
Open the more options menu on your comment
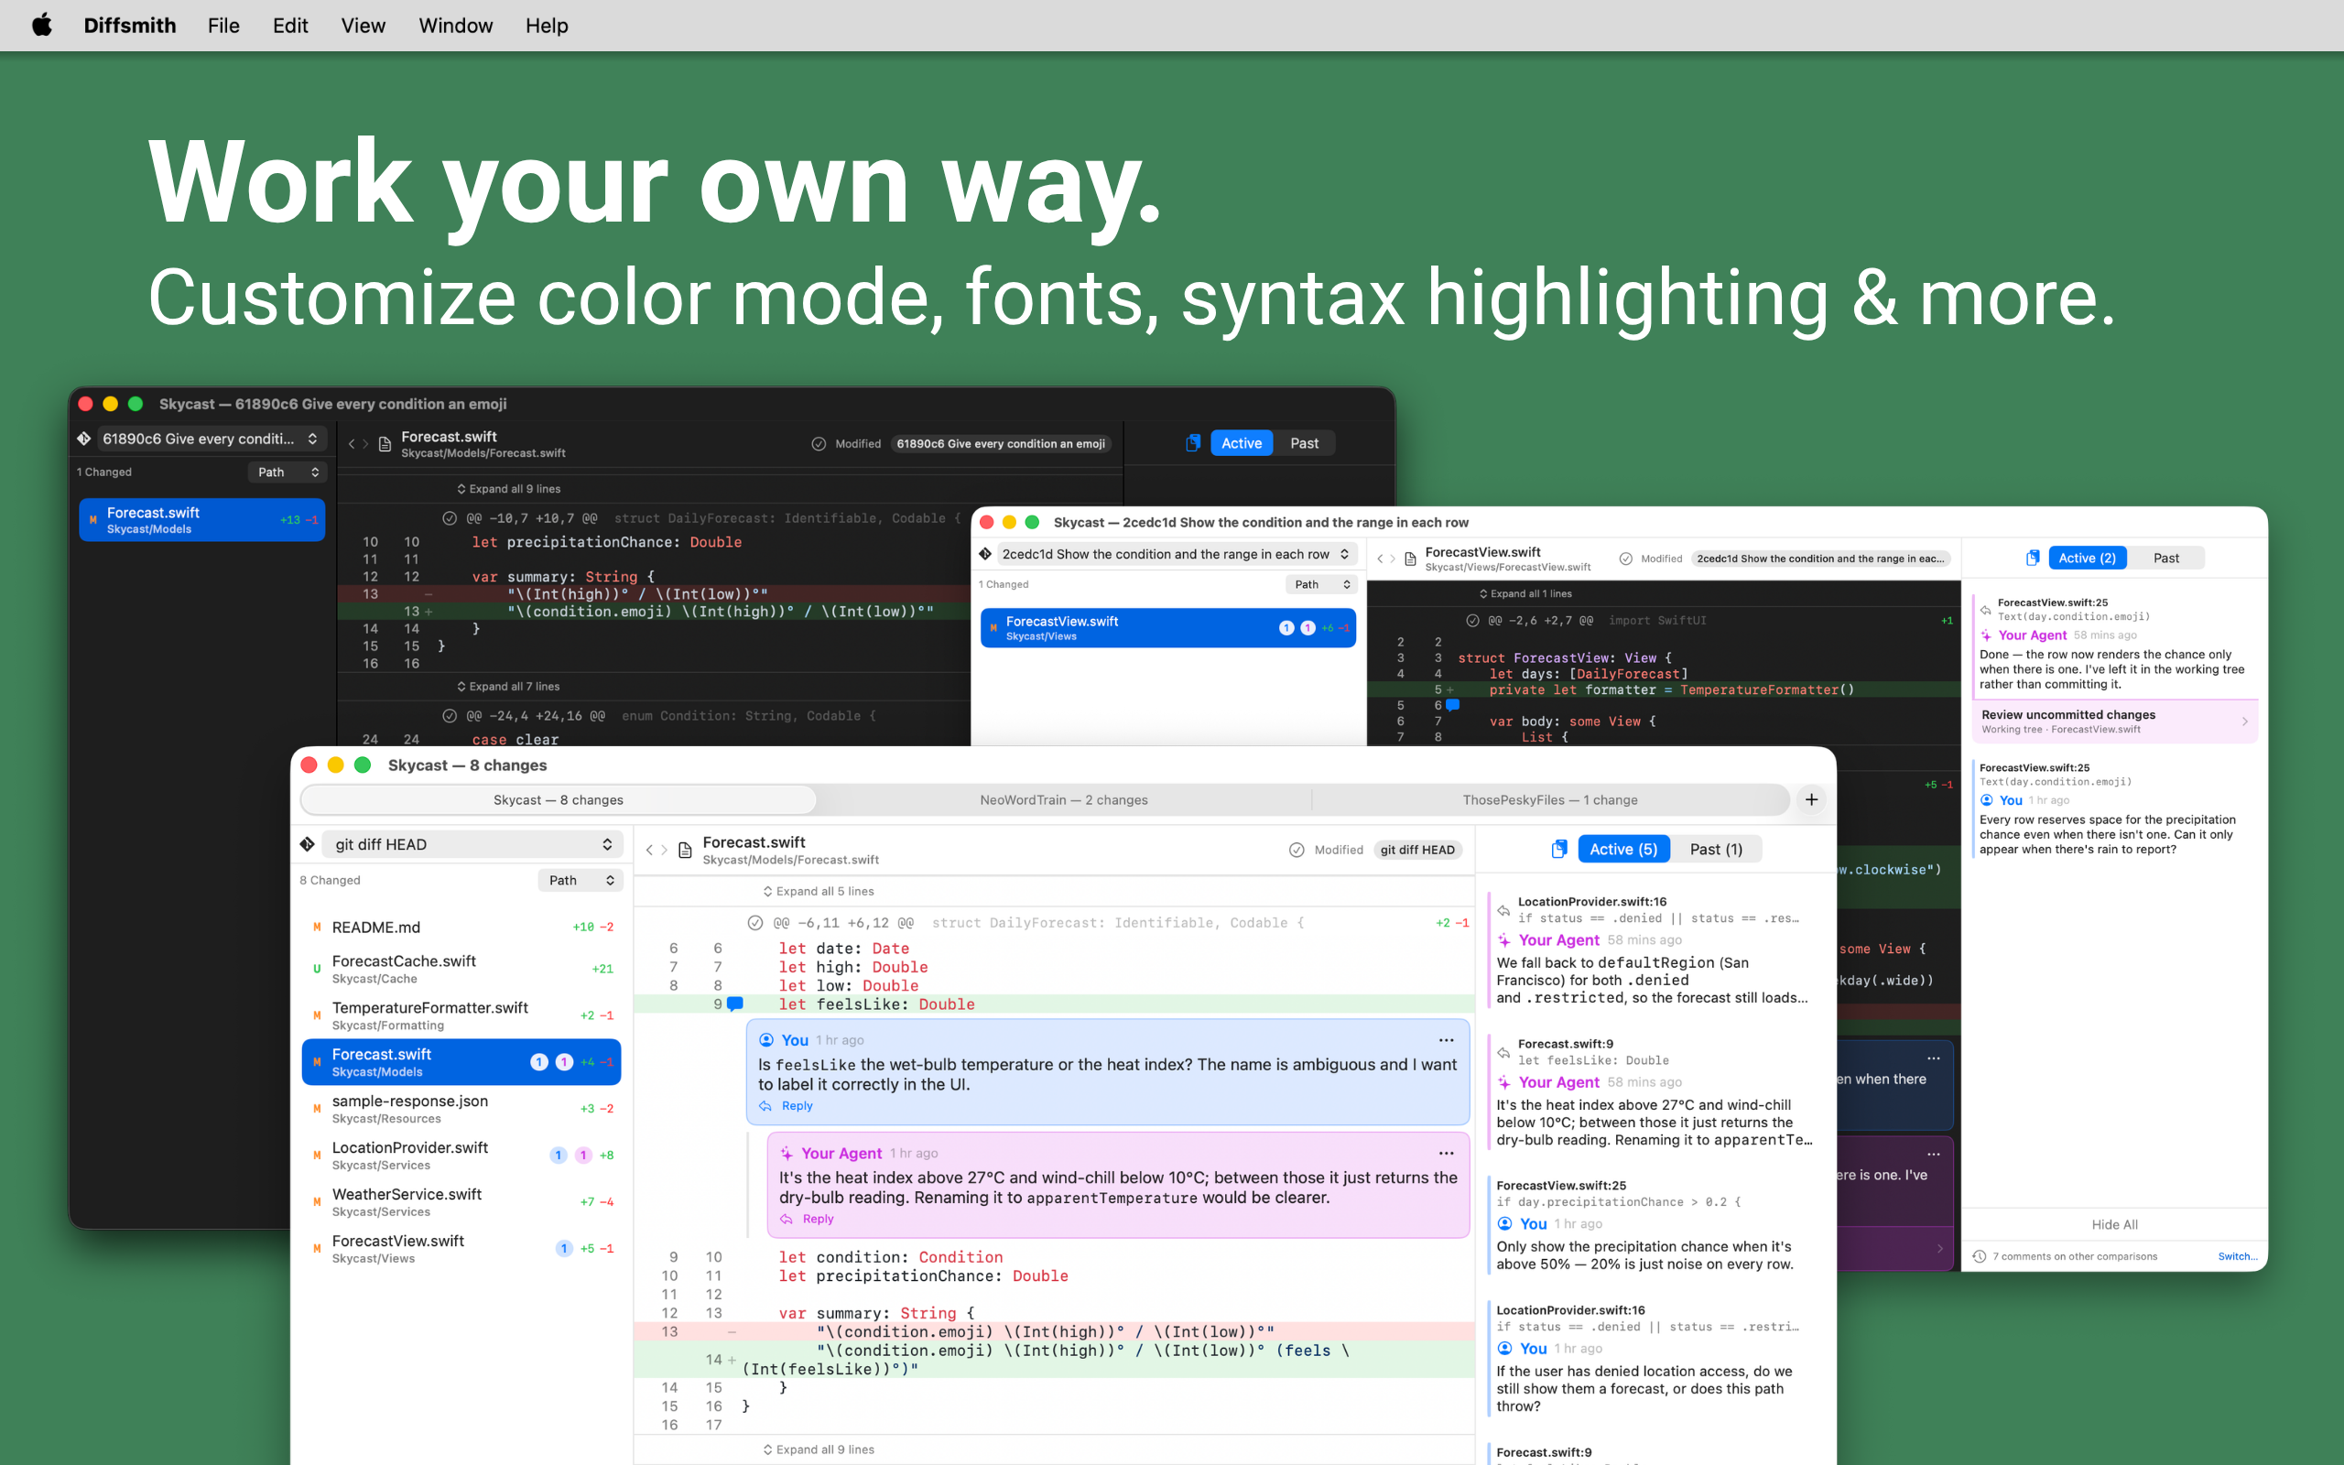coord(1446,1039)
